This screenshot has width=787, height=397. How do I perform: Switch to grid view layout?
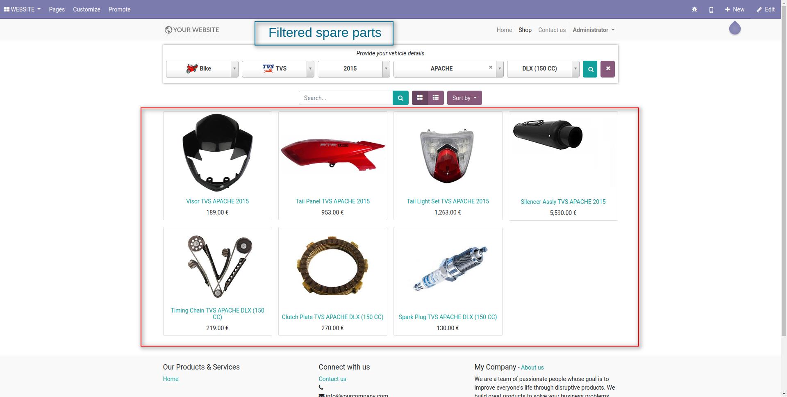[x=420, y=98]
